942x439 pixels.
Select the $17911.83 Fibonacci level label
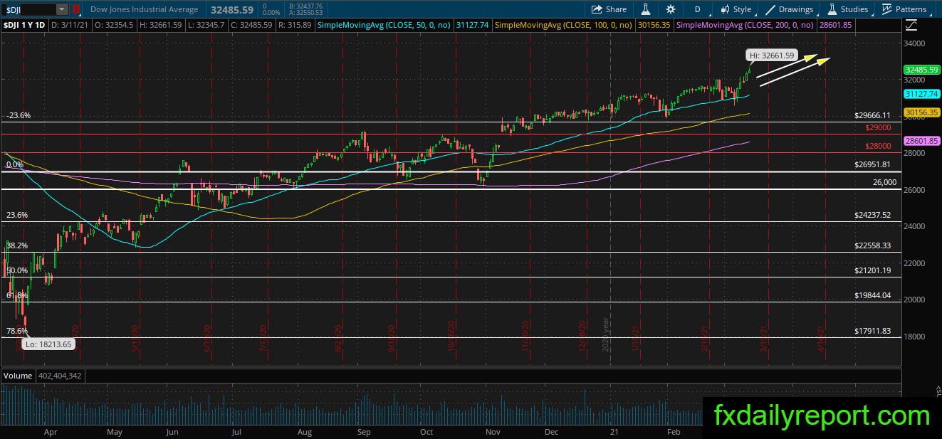coord(873,331)
